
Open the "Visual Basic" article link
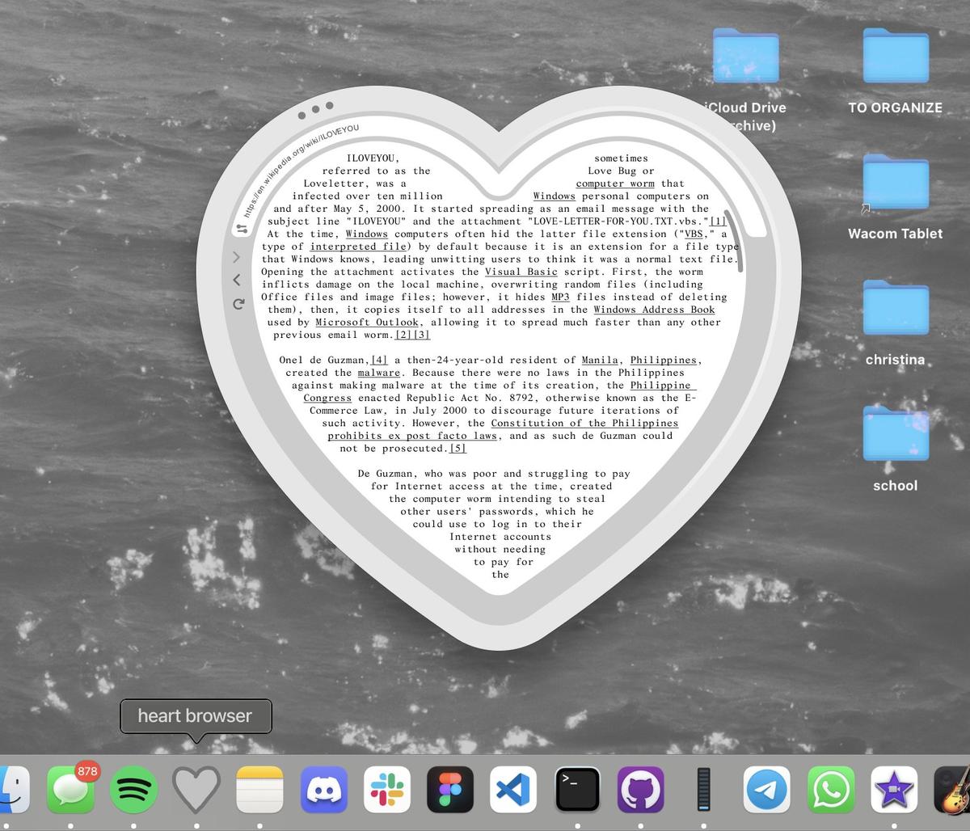(521, 272)
